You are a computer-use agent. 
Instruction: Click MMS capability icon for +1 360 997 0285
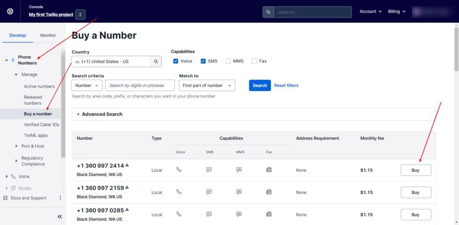[x=239, y=214]
